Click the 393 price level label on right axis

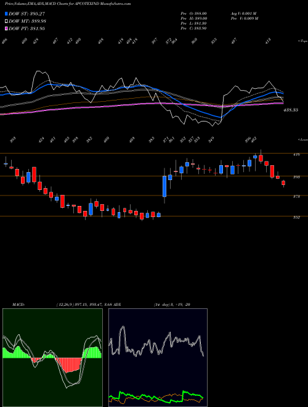pos(296,177)
